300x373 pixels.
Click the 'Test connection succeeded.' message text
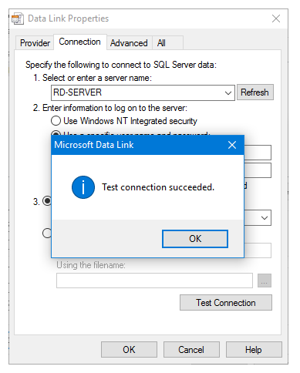158,187
